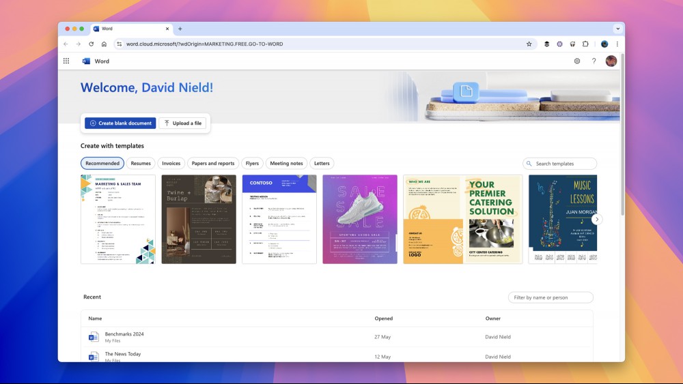Open The News Today document
The height and width of the screenshot is (384, 683).
tap(123, 354)
